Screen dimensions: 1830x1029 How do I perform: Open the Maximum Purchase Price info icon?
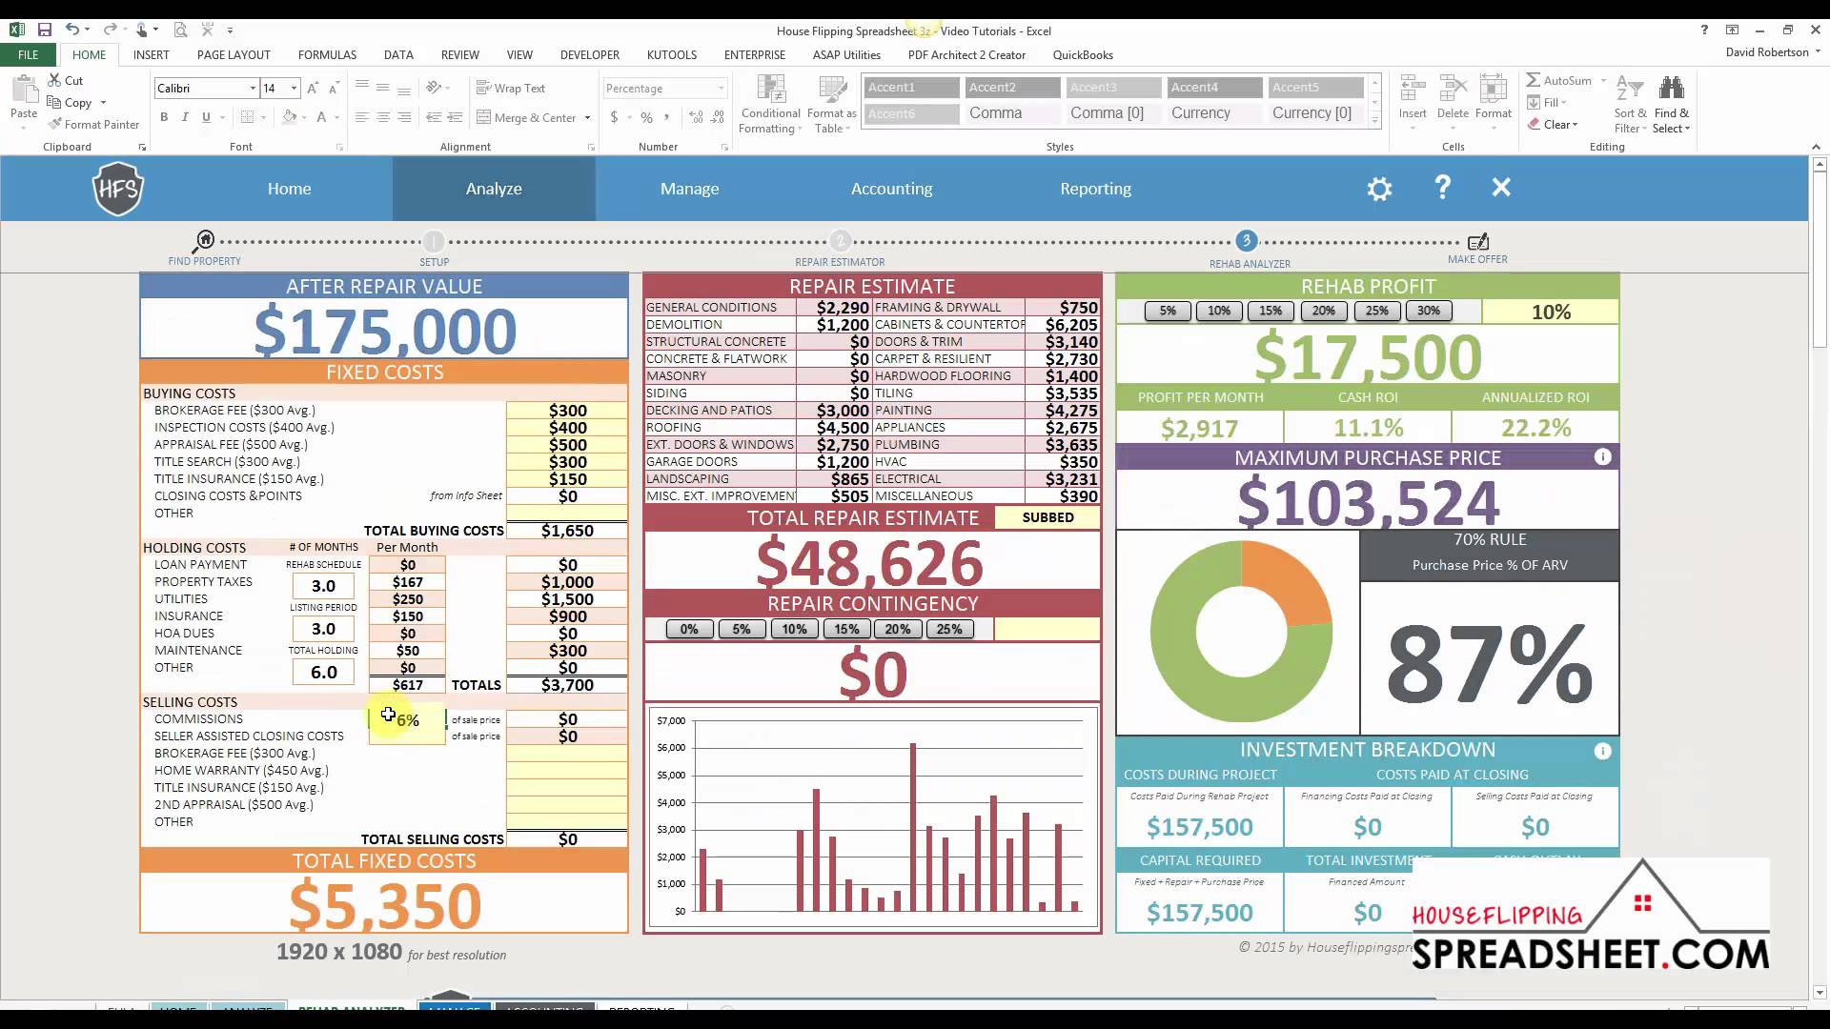[1602, 457]
